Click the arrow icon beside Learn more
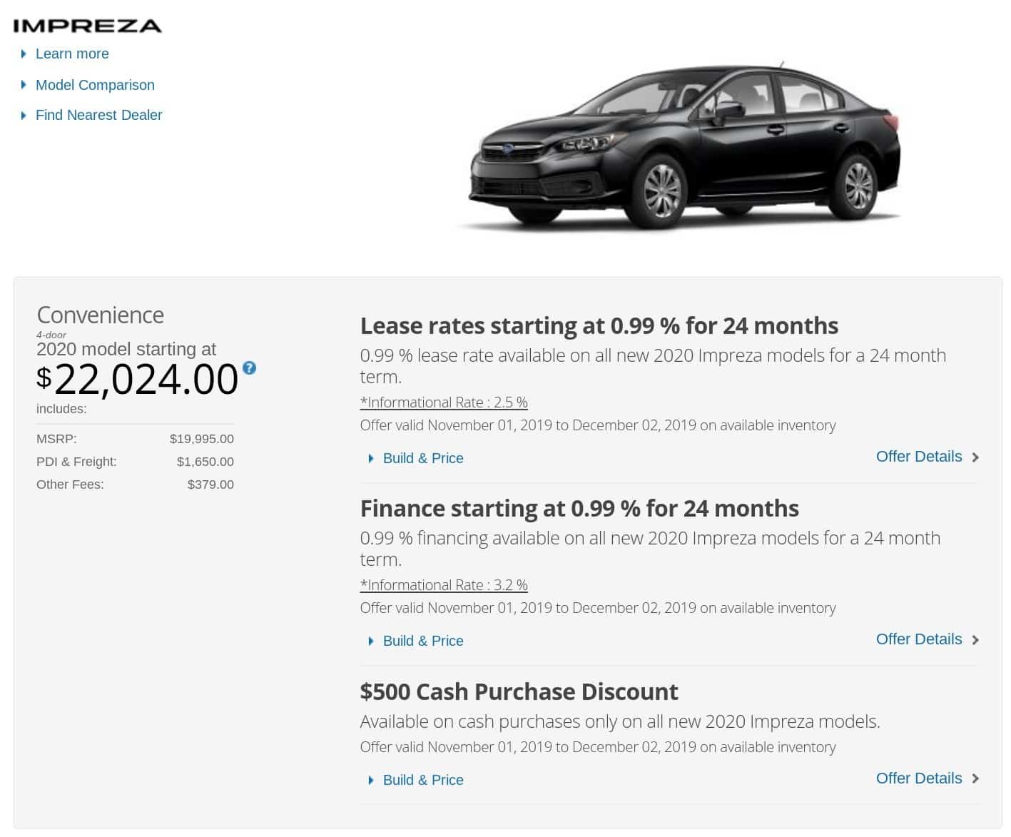 pyautogui.click(x=24, y=54)
